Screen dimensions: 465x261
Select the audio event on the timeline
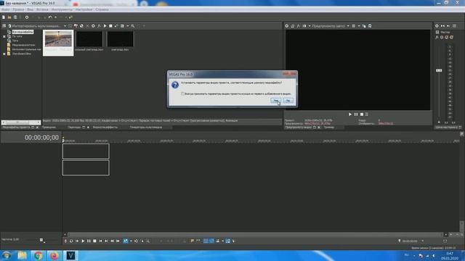86,167
